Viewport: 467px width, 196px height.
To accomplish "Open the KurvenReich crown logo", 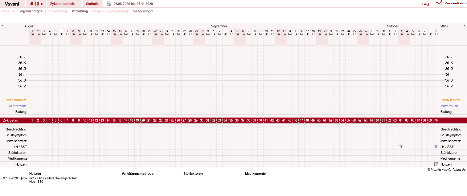I will (439, 3).
